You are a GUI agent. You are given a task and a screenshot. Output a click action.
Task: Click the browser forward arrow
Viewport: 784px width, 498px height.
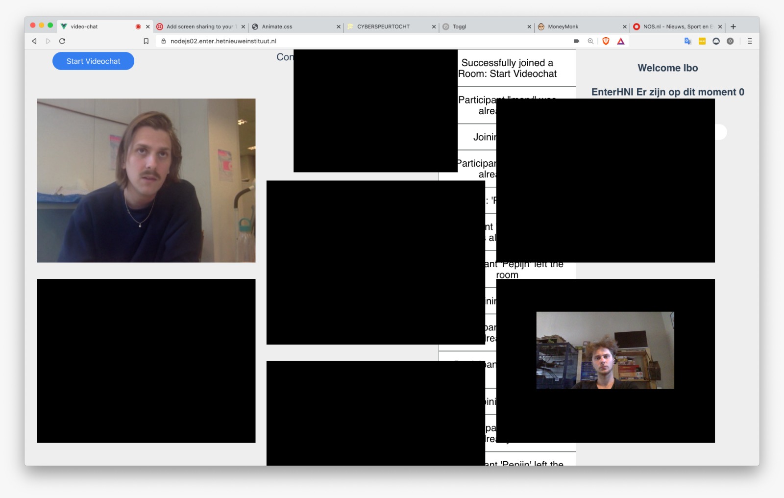48,41
